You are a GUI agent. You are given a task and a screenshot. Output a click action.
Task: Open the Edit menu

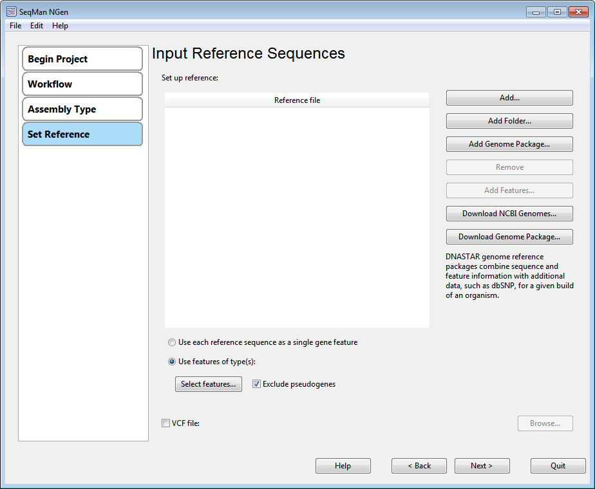tap(37, 26)
